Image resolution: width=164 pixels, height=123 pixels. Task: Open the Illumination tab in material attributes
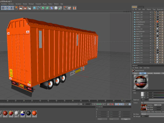157,73
